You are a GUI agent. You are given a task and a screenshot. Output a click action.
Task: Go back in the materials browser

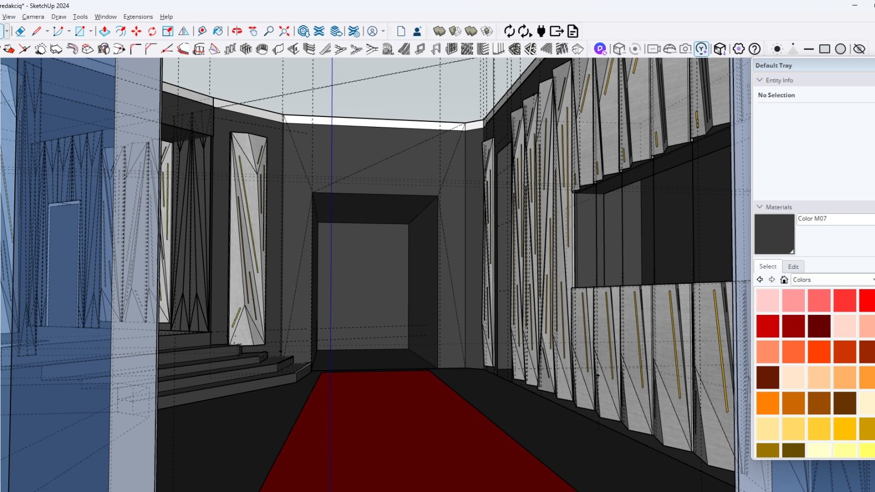tap(760, 279)
